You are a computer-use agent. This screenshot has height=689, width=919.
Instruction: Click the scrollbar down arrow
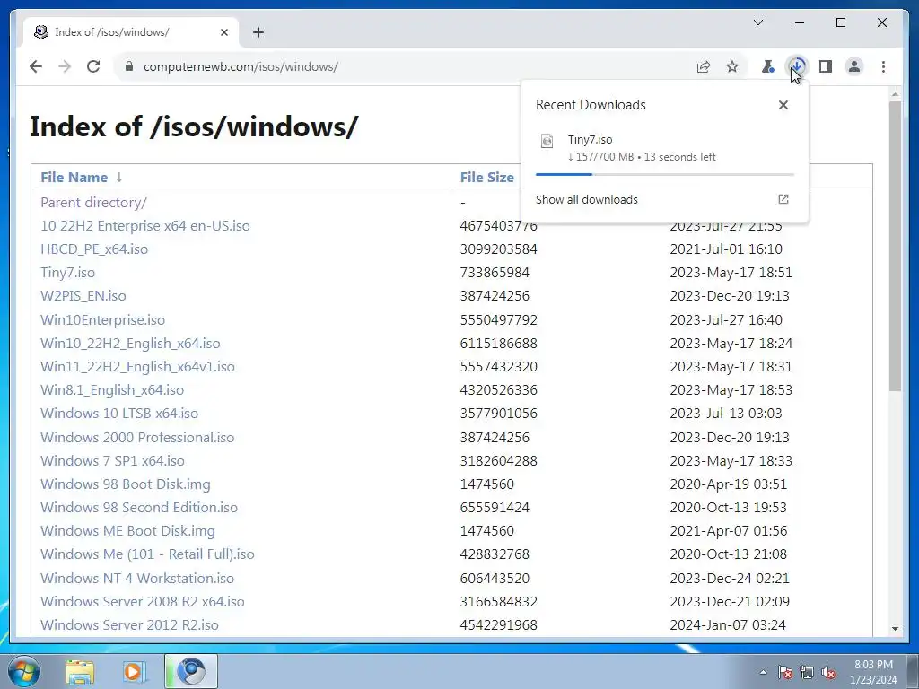point(895,629)
